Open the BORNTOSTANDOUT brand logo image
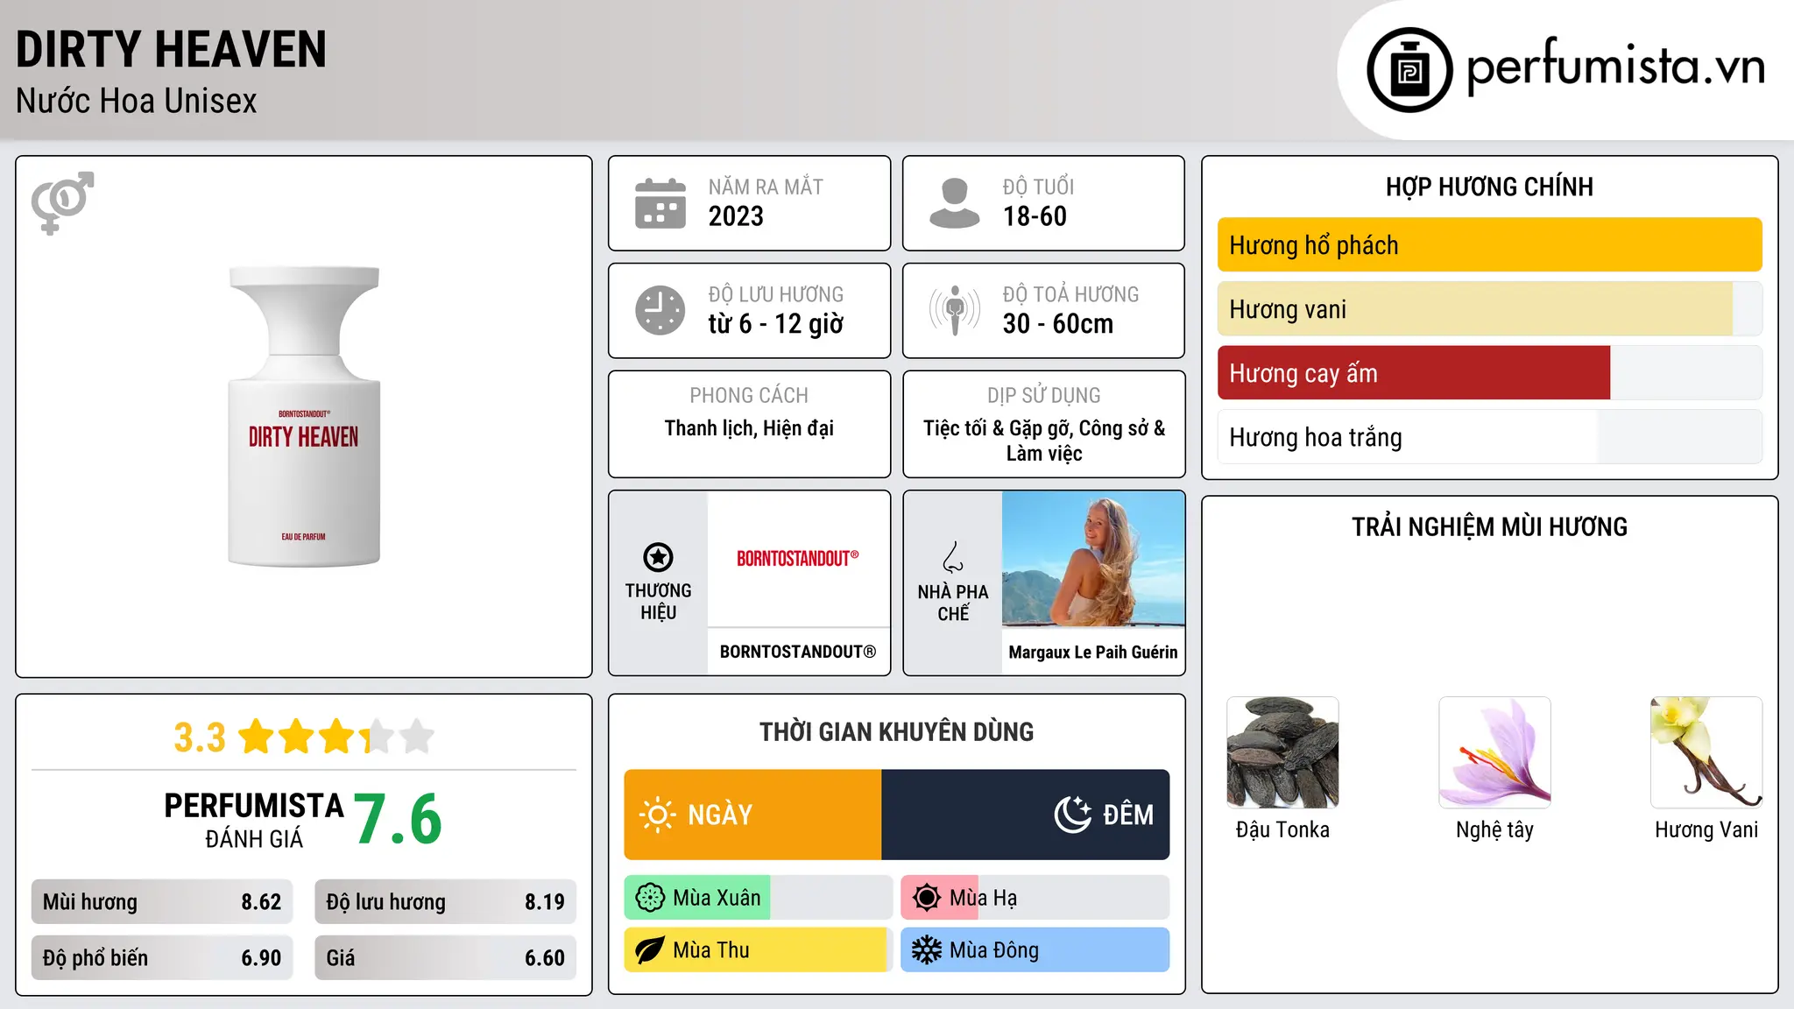This screenshot has width=1794, height=1009. pyautogui.click(x=798, y=559)
